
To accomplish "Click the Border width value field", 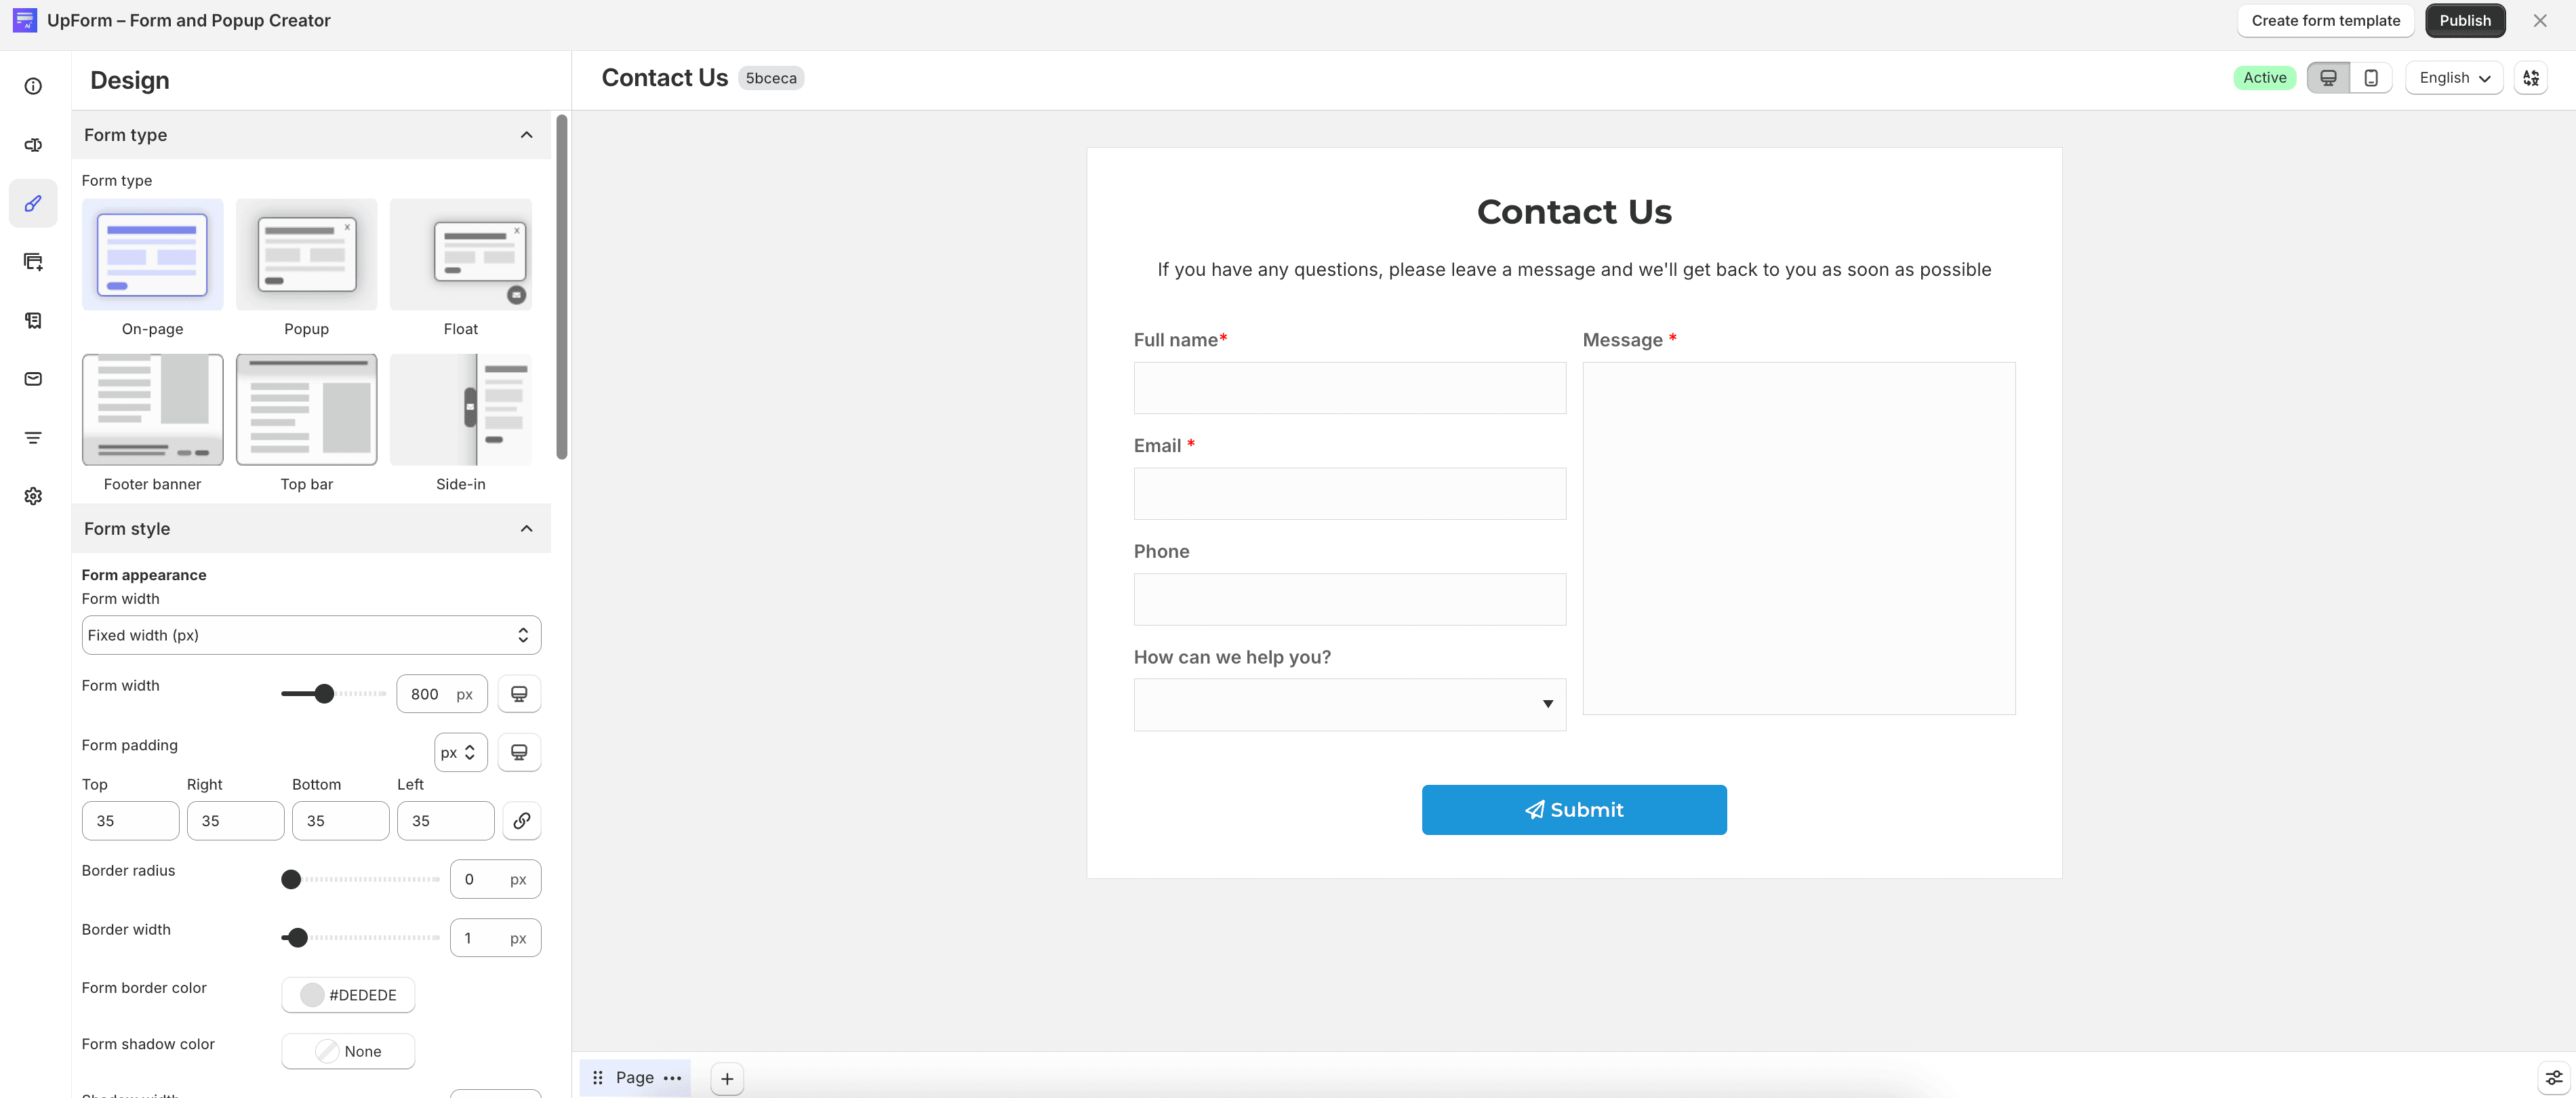I will tap(495, 938).
